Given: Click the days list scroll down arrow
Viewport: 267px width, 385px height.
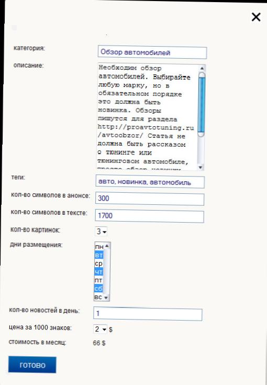Looking at the screenshot, I should point(106,298).
